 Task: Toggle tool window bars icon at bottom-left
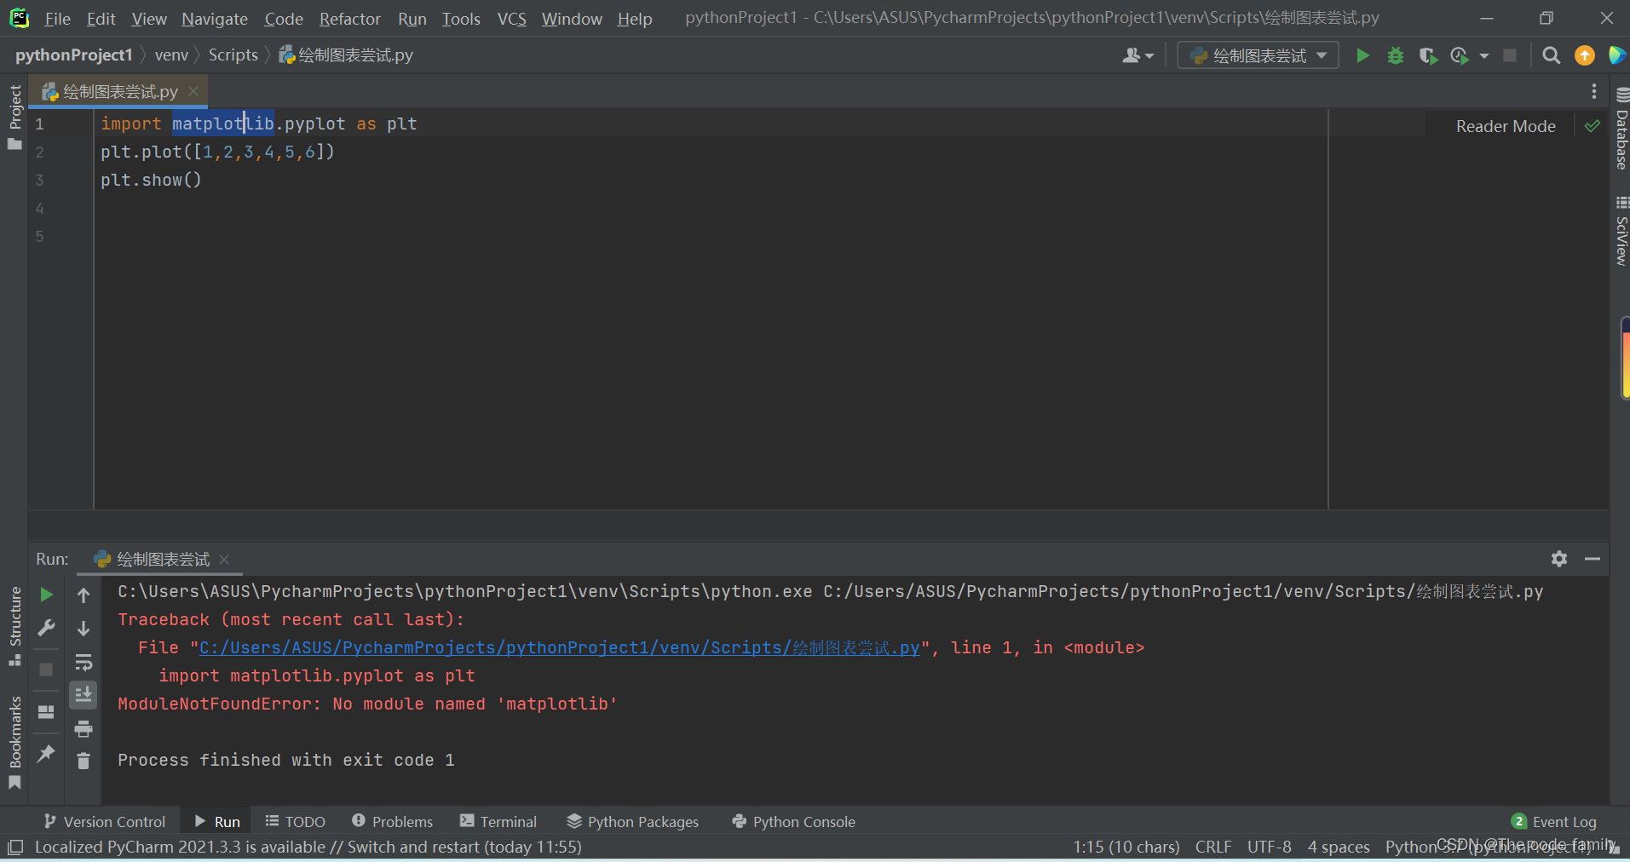15,847
